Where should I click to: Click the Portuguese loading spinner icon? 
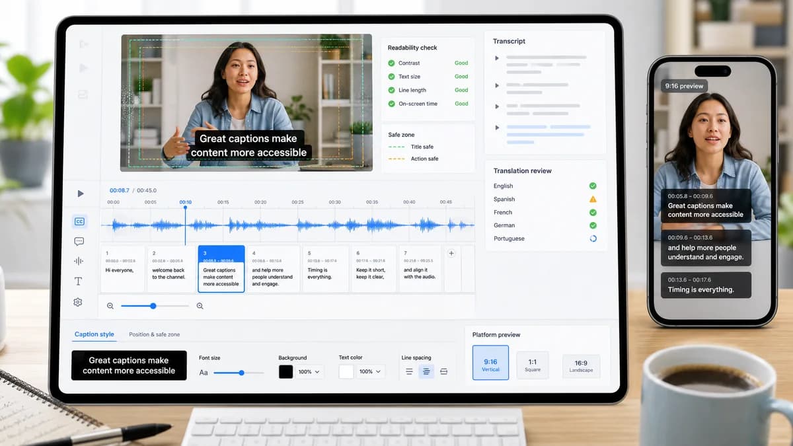593,239
